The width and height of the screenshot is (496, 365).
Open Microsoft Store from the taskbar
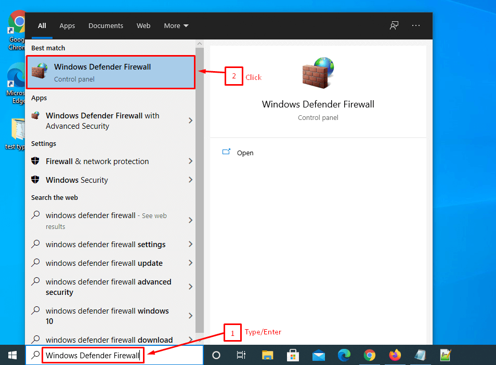click(293, 355)
